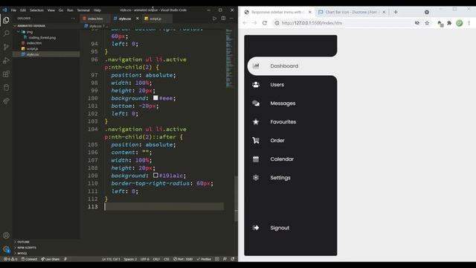Image resolution: width=476 pixels, height=268 pixels.
Task: Click Live Share in the status bar
Action: 51,259
